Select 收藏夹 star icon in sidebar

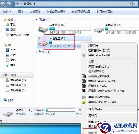tap(5, 19)
